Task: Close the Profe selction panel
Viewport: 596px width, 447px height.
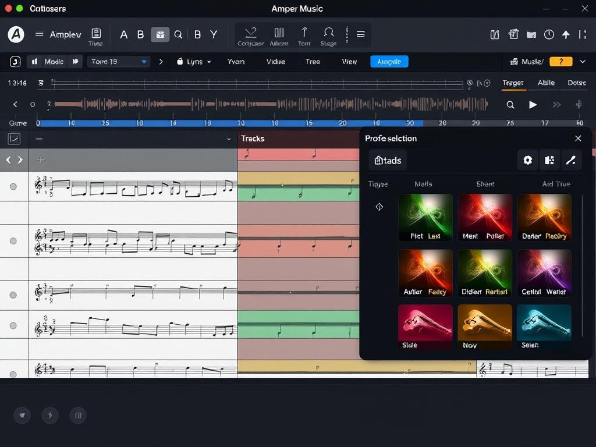Action: point(578,139)
